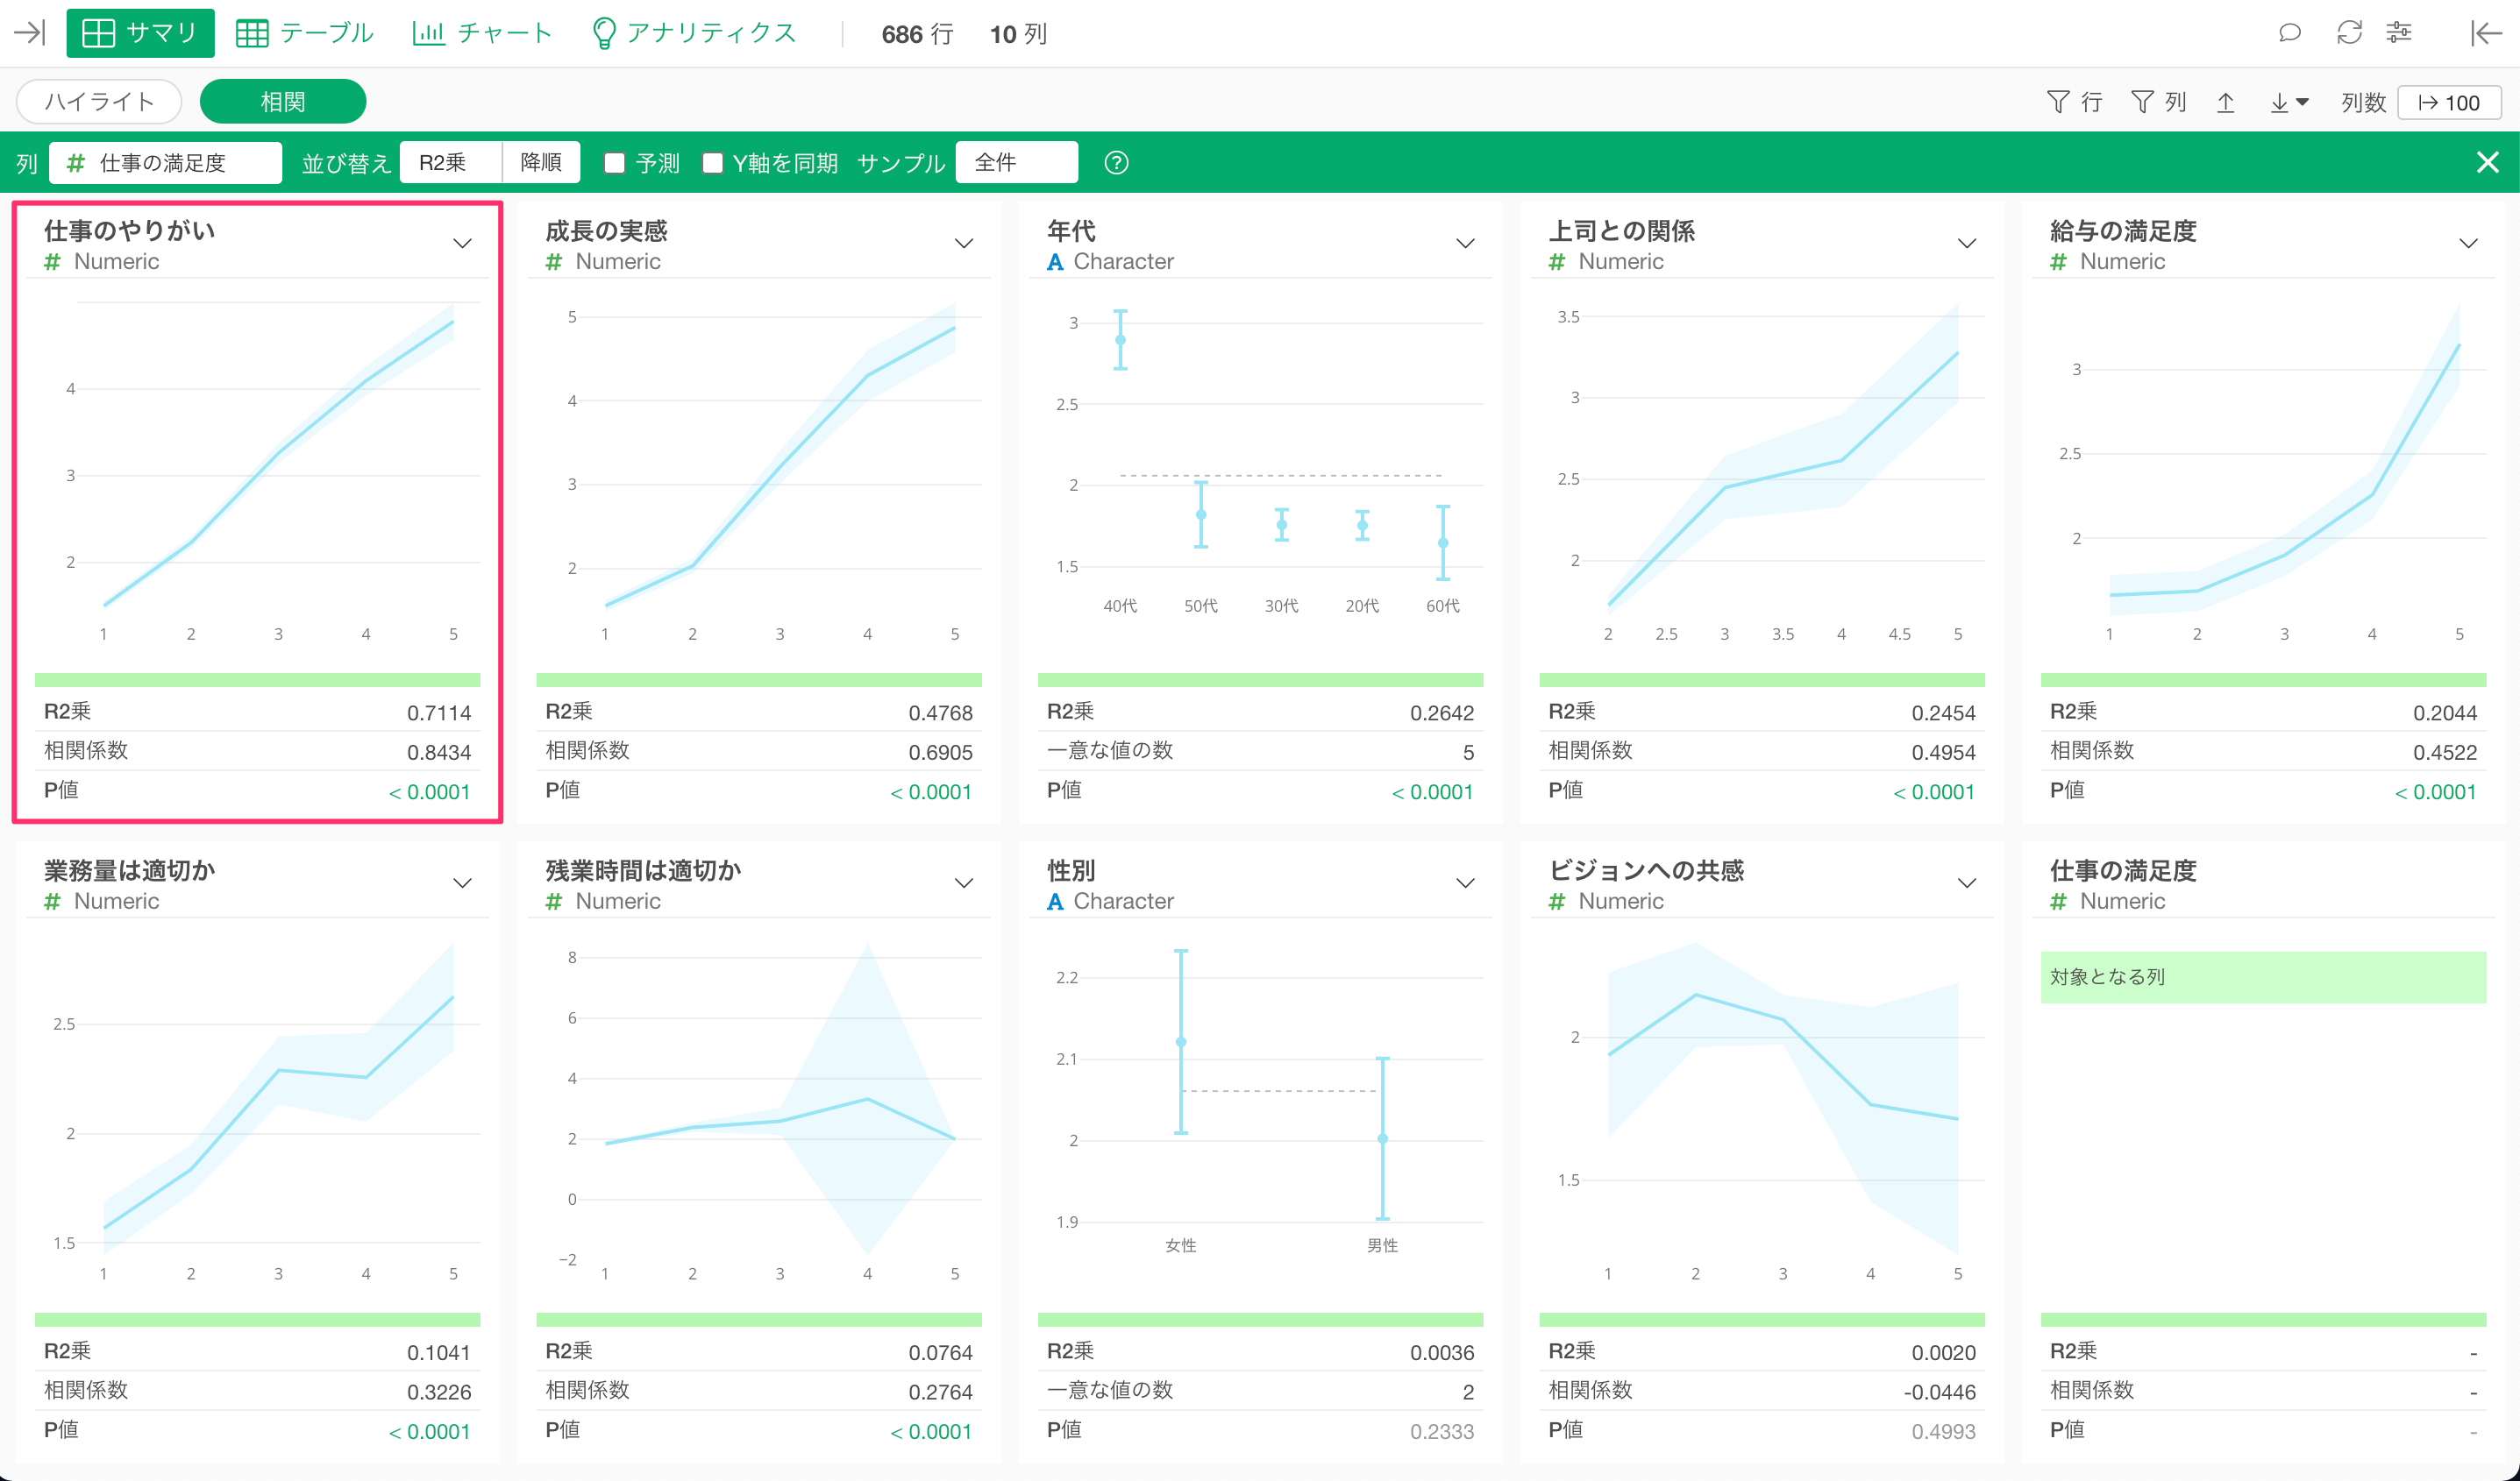Screen dimensions: 2520x1481
Task: Expand the 性別 card menu
Action: pyautogui.click(x=1466, y=882)
